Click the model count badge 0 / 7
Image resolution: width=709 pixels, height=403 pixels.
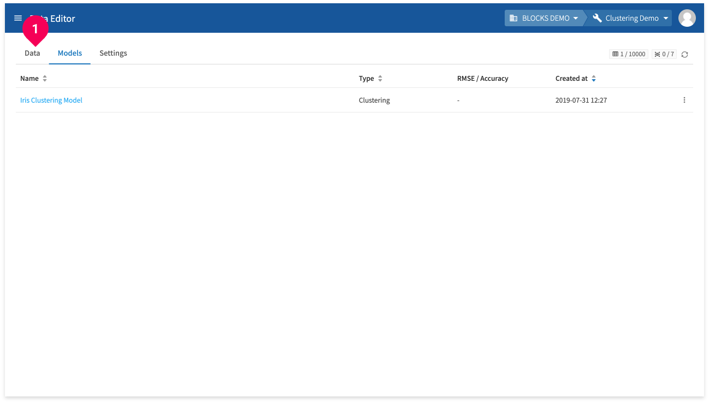(x=664, y=54)
